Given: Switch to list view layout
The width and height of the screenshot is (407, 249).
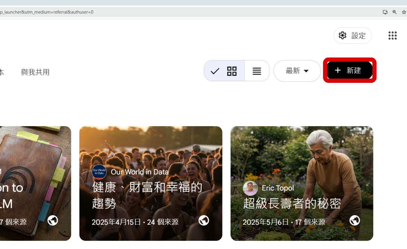Looking at the screenshot, I should click(x=257, y=71).
